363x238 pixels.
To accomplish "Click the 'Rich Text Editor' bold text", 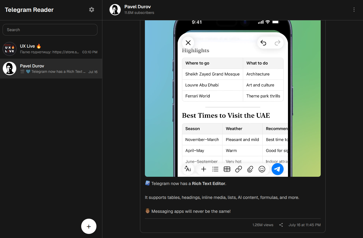I will 209,183.
